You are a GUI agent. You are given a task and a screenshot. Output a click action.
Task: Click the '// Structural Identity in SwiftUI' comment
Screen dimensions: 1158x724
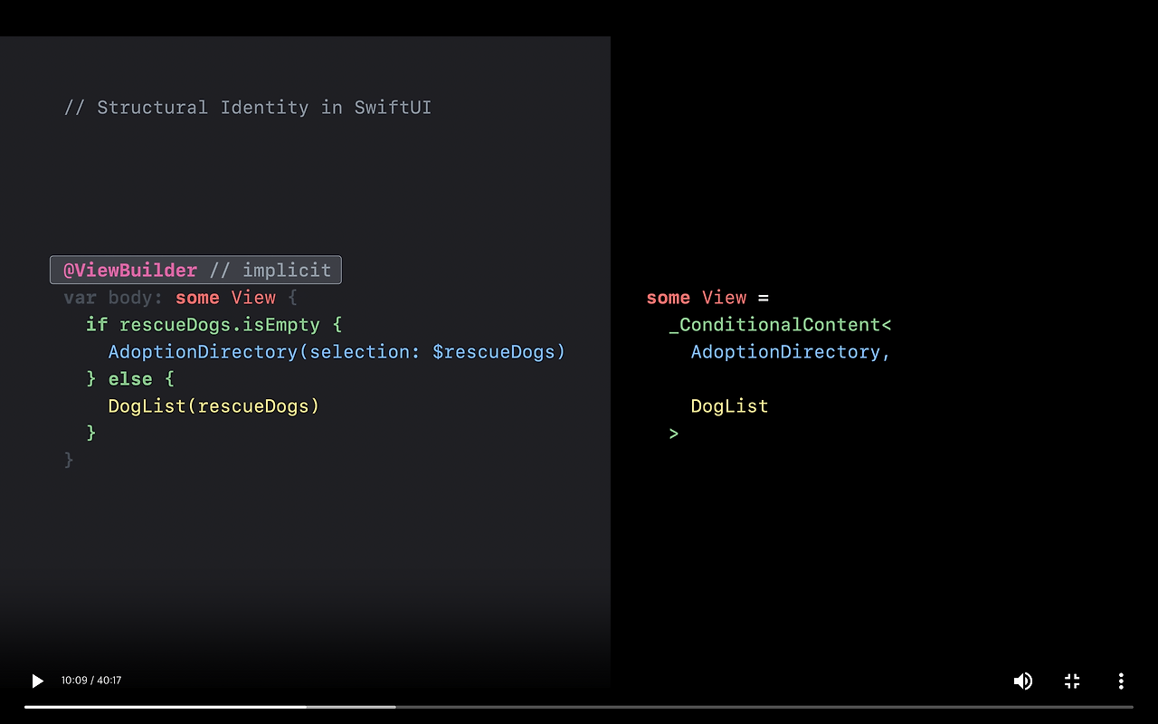pyautogui.click(x=248, y=108)
